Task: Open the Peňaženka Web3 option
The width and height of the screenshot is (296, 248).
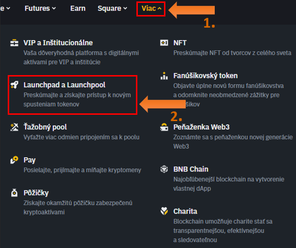Action: click(x=201, y=127)
